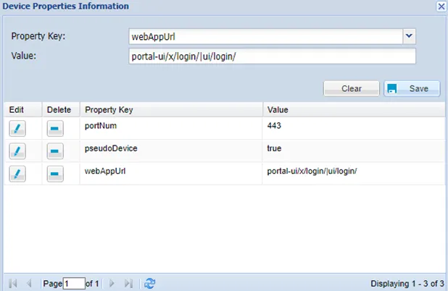Go to the last page
448x291 pixels.
point(128,283)
